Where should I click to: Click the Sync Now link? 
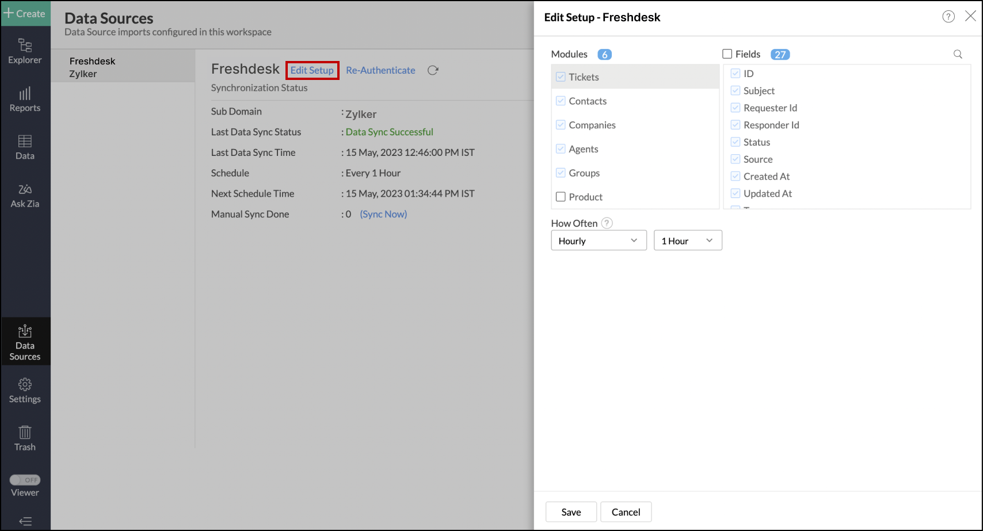pyautogui.click(x=383, y=214)
